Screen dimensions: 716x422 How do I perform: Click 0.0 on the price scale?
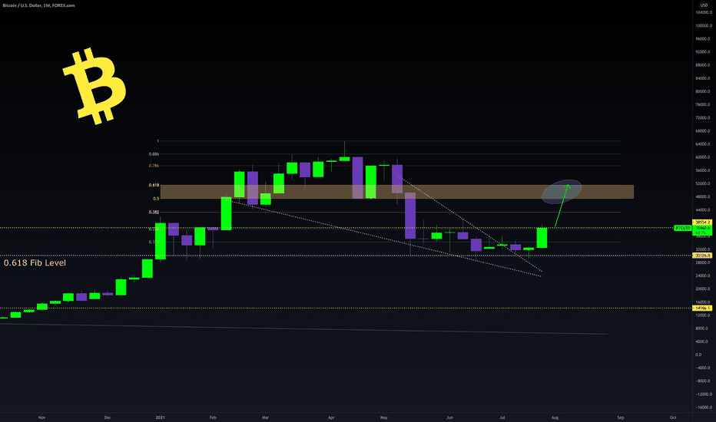pyautogui.click(x=698, y=354)
